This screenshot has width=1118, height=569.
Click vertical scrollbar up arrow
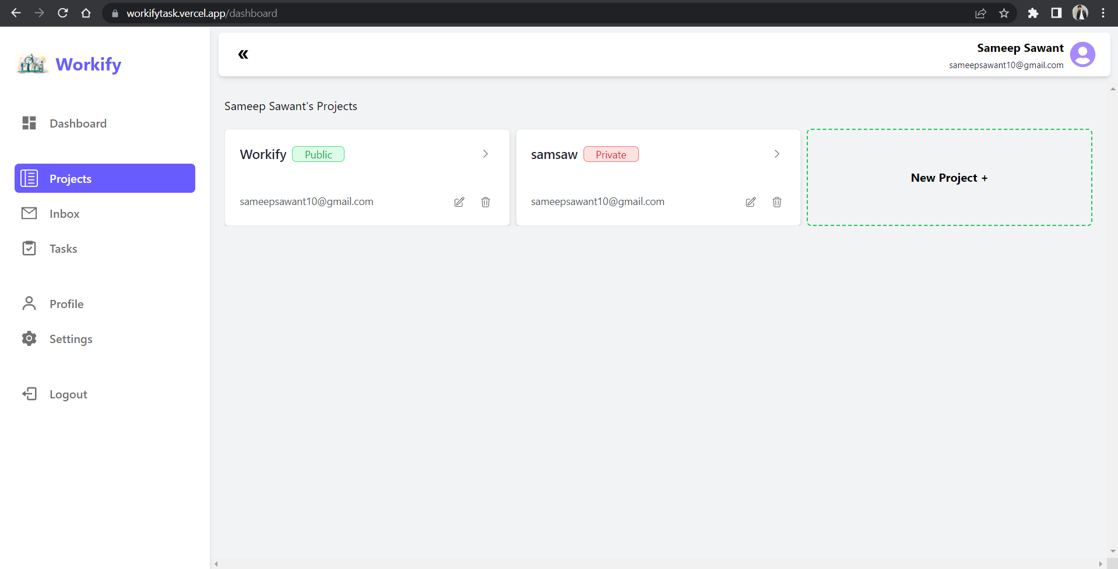coord(1113,89)
